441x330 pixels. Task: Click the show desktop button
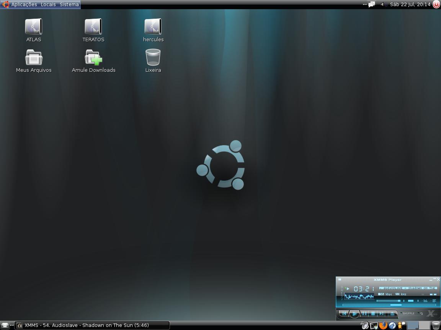click(5, 325)
